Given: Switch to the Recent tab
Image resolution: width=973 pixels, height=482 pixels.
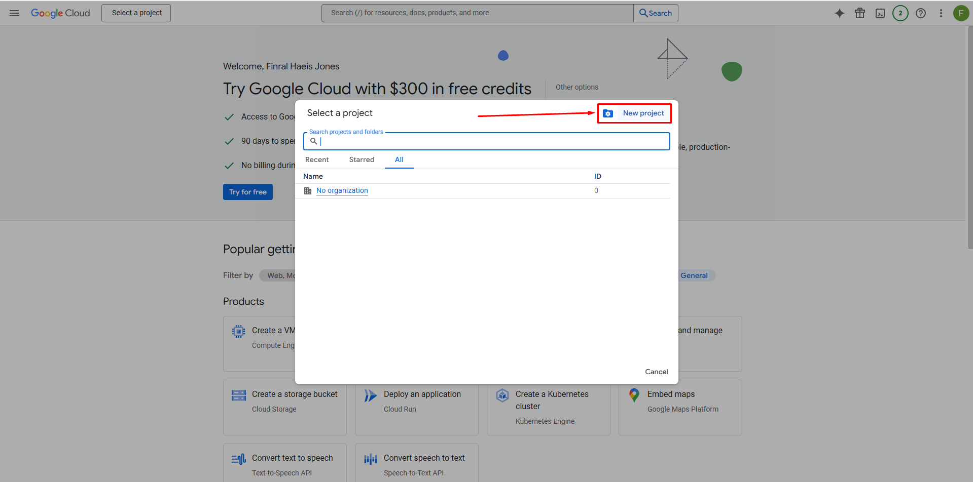Looking at the screenshot, I should click(316, 159).
